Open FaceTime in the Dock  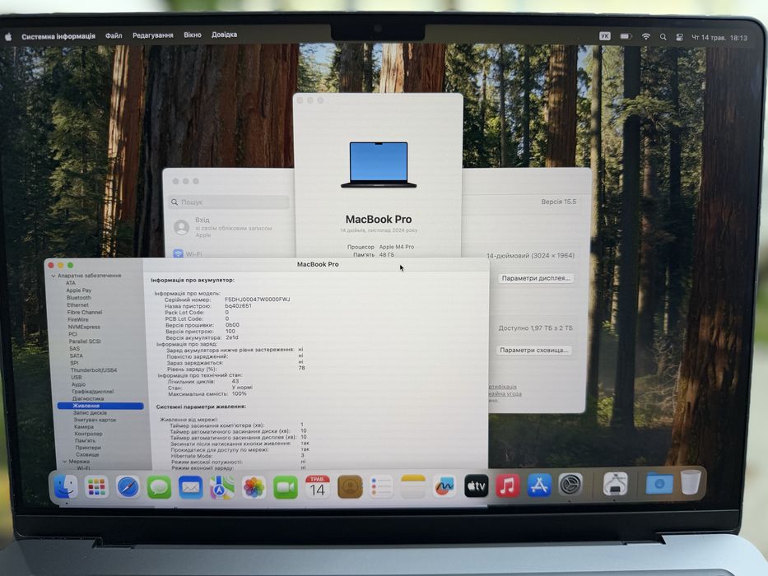pos(286,487)
